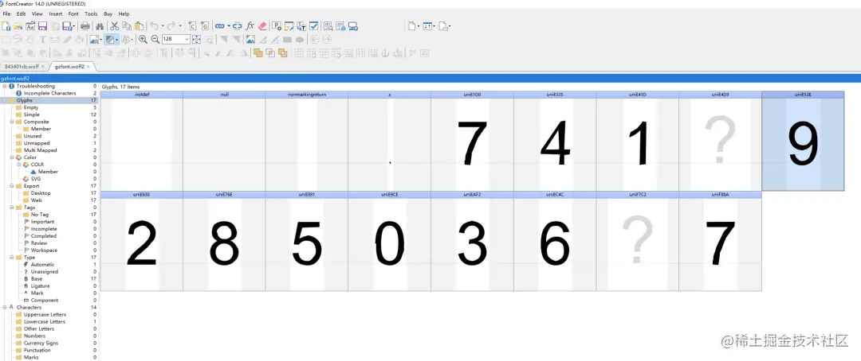Open Find with the binoculars icon
This screenshot has width=861, height=361.
[x=100, y=25]
